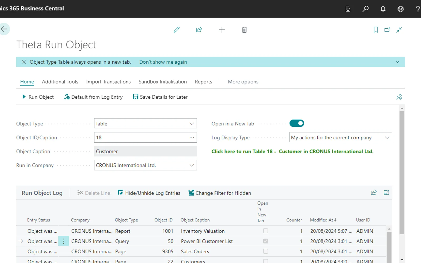This screenshot has width=421, height=263.
Task: Open Object ID/Caption lookup ellipsis
Action: point(192,138)
